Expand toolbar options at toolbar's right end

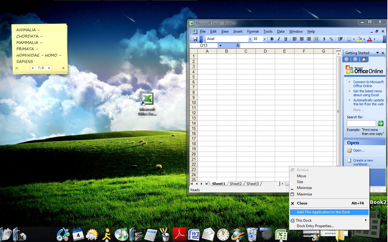(x=385, y=39)
